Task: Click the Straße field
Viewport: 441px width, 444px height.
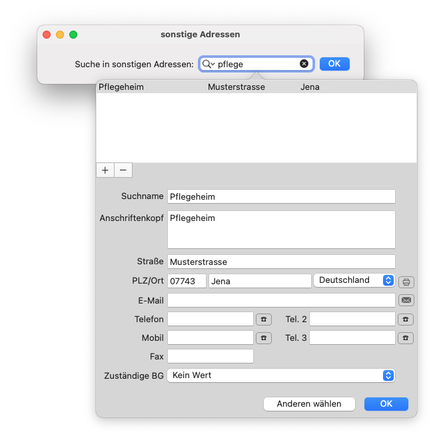Action: pos(281,262)
